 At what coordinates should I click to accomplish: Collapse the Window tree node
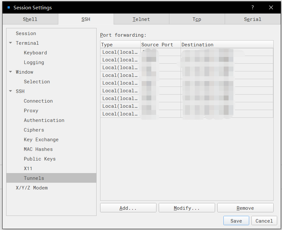point(11,72)
